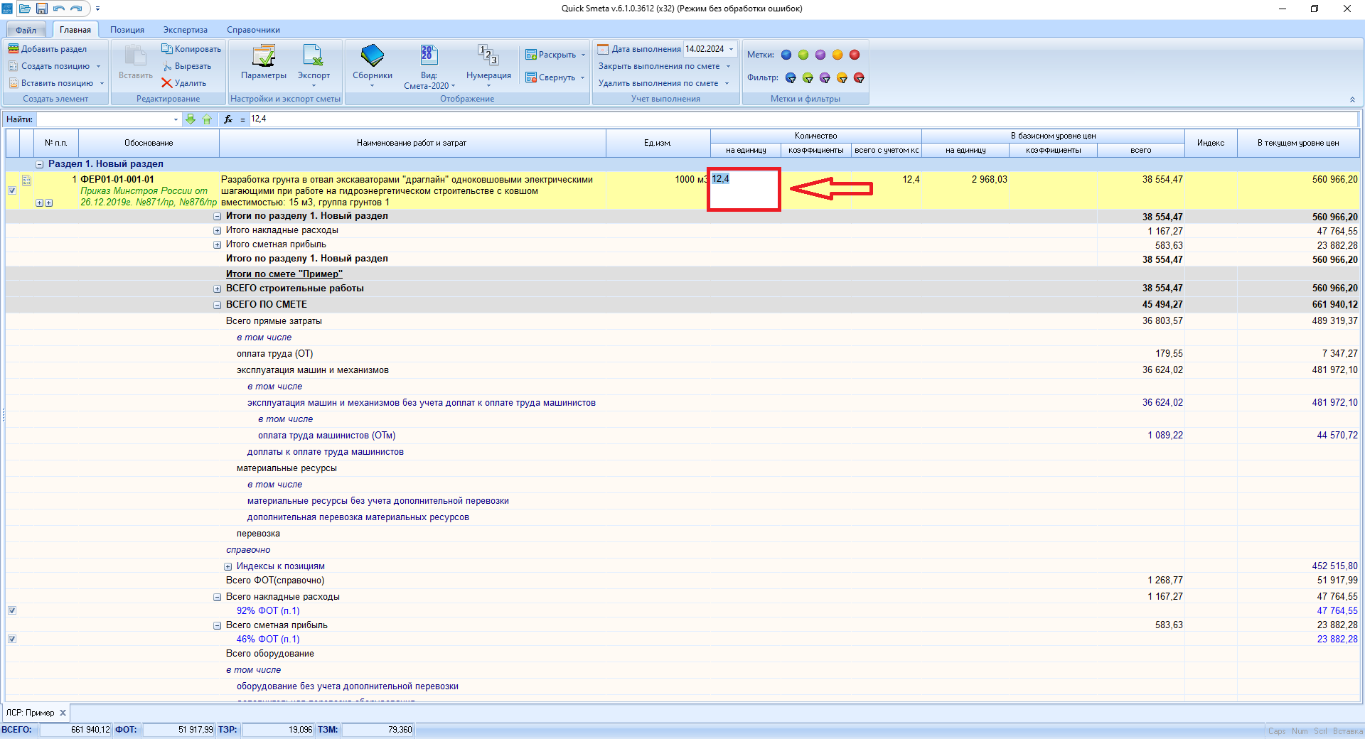Copy selection with Копировать
This screenshot has width=1365, height=739.
[x=191, y=49]
